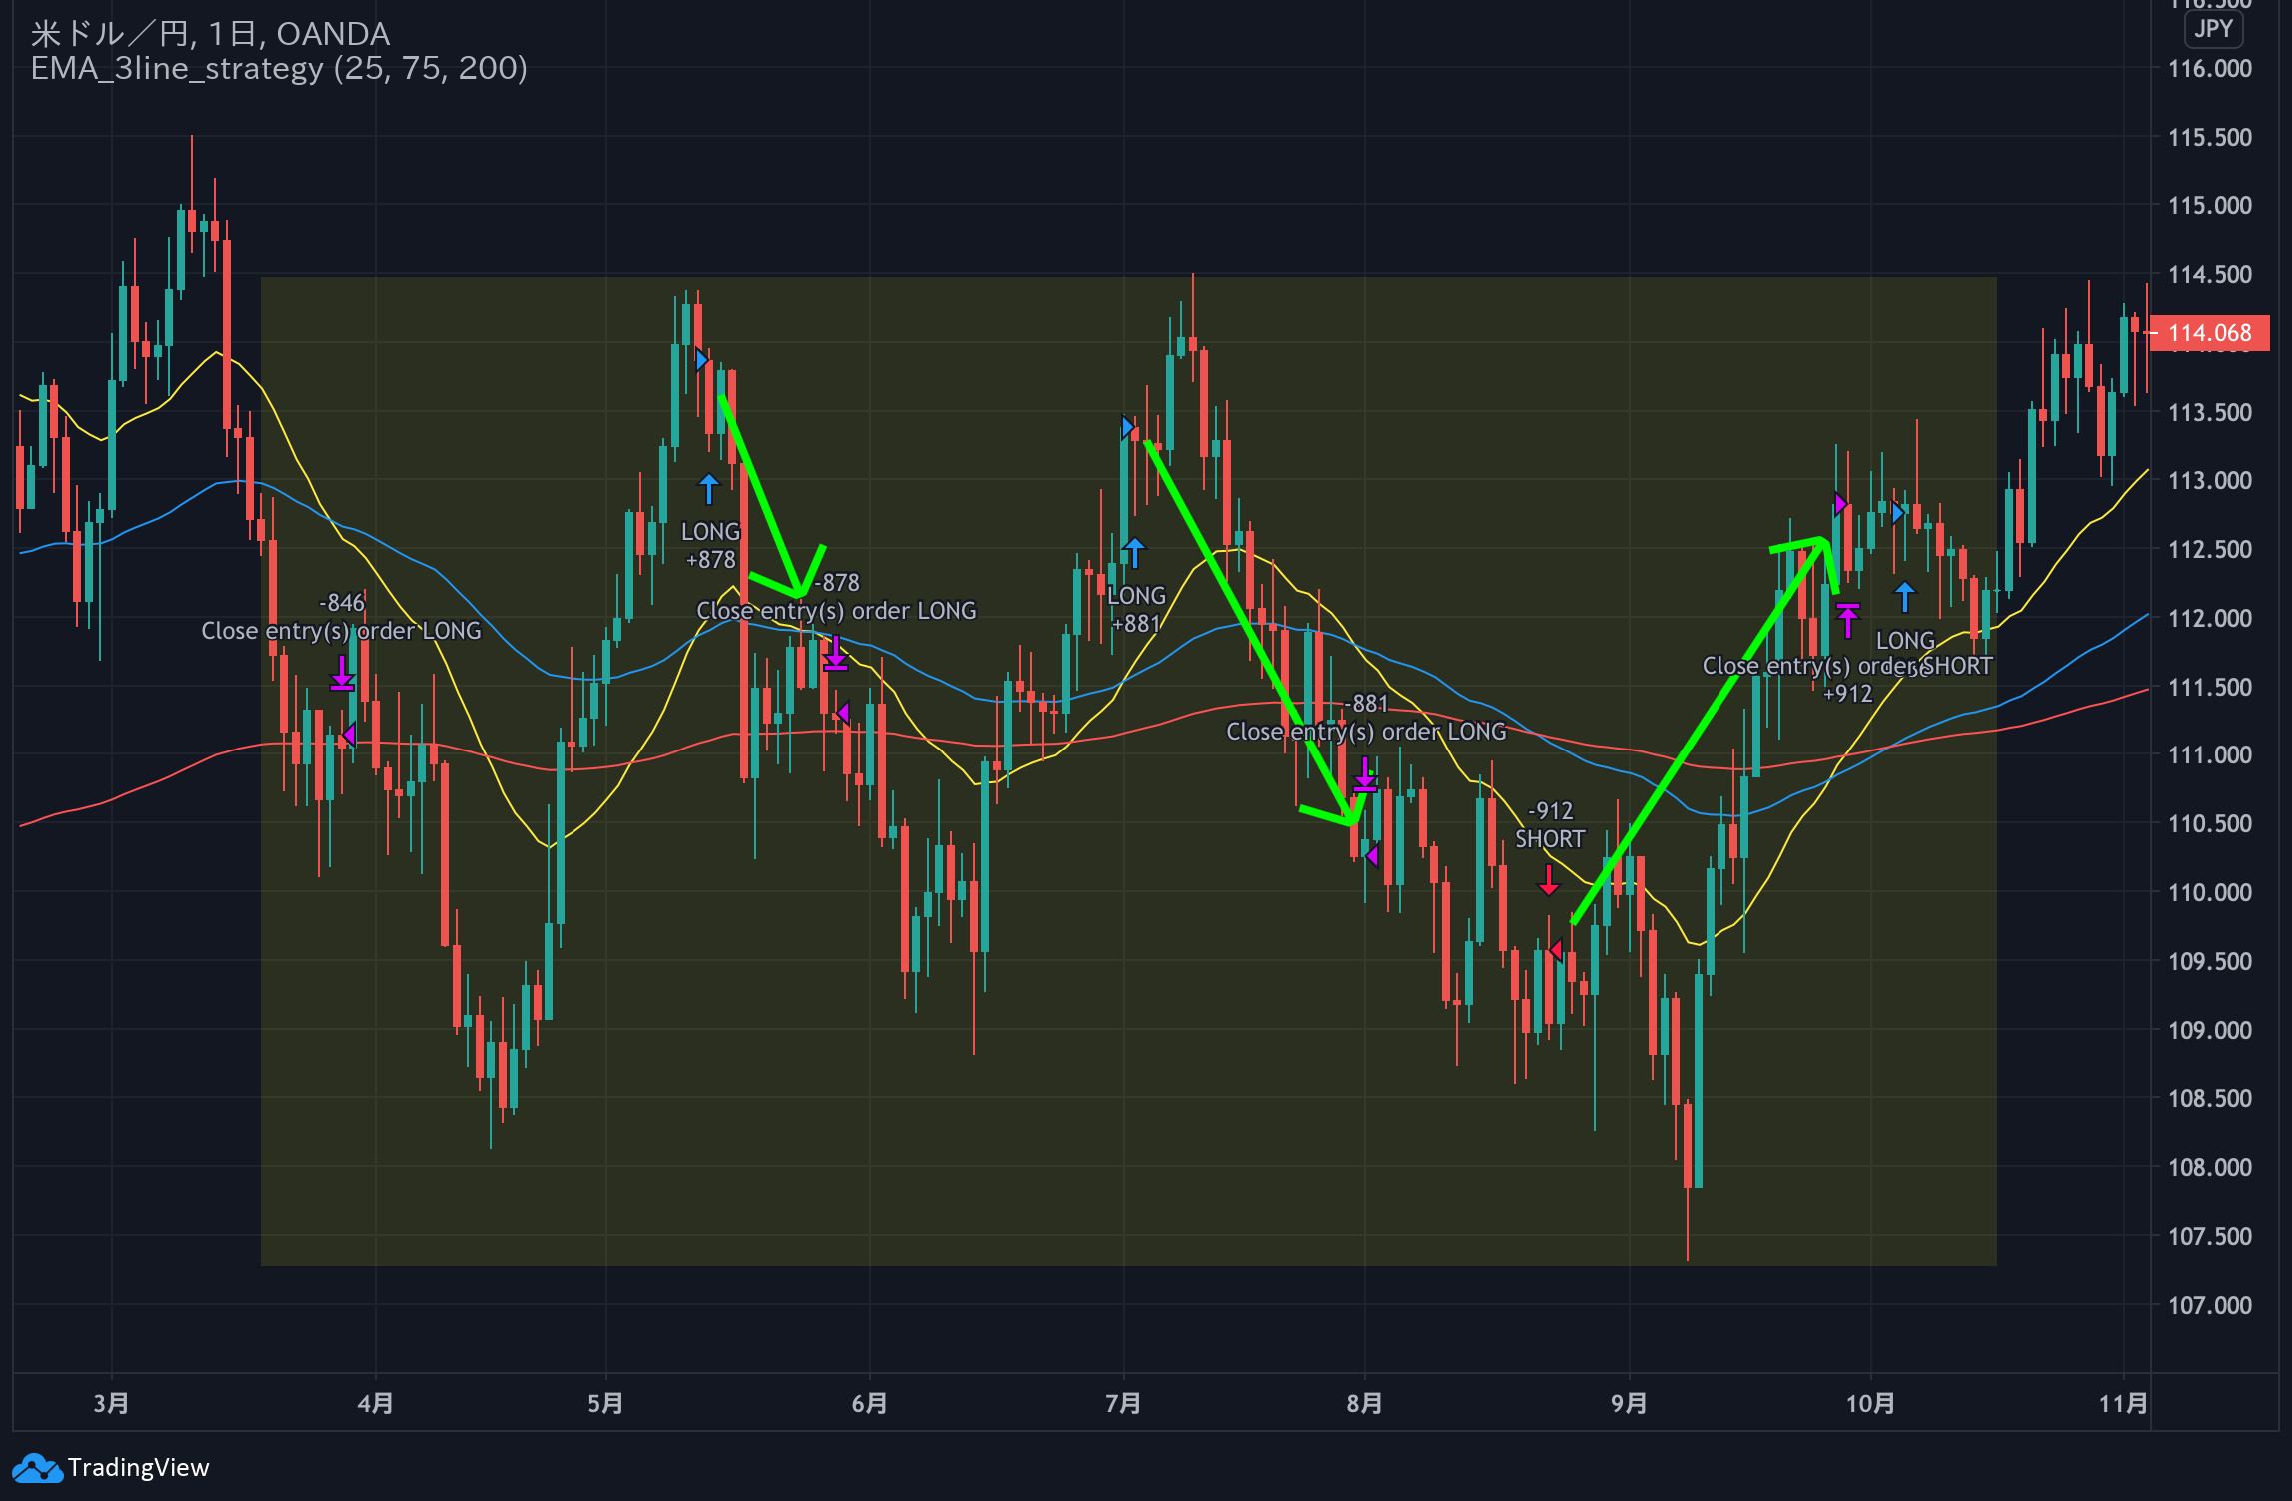2292x1501 pixels.
Task: Click the 3月 label on time axis
Action: coord(111,1403)
